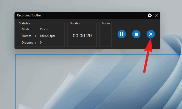Pause the recording

[x=122, y=34]
